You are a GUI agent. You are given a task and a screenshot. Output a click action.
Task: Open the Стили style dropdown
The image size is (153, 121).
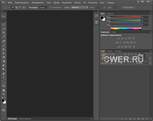[x=80, y=8]
